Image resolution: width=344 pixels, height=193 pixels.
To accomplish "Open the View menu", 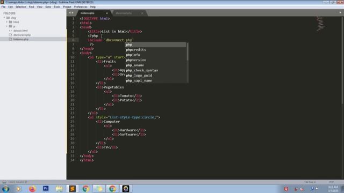I will 39,7.
